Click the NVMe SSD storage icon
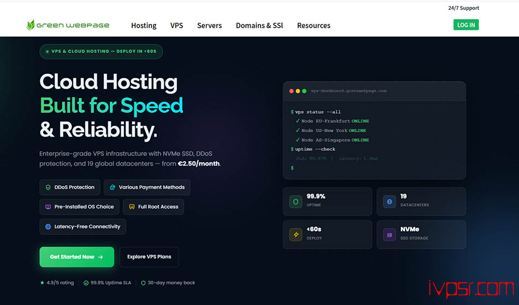This screenshot has width=519, height=305. (x=390, y=234)
